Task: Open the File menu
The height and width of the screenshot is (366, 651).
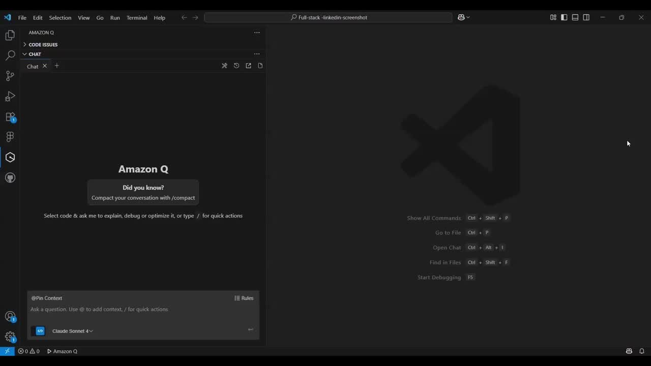Action: coord(22,17)
